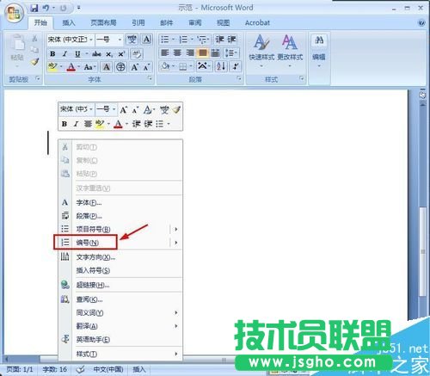
Task: Click bullets list icon in ribbon
Action: pyautogui.click(x=165, y=40)
